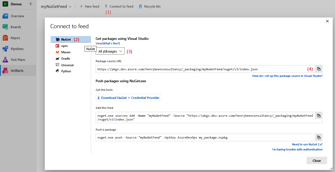Click the Close button
The width and height of the screenshot is (335, 172).
[x=317, y=161]
